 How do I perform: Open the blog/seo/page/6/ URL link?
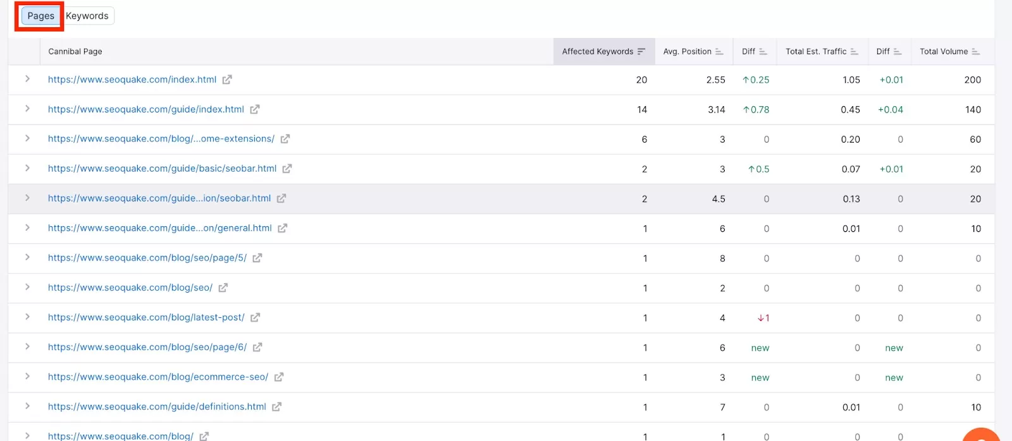click(x=147, y=347)
